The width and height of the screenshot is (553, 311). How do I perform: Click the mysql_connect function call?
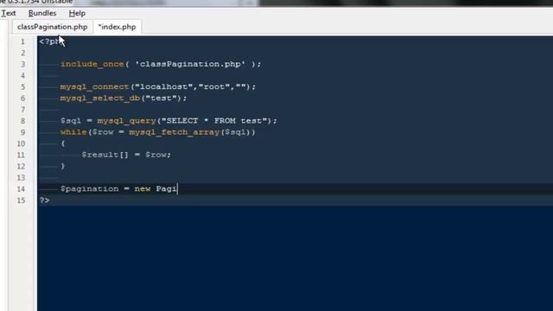94,86
